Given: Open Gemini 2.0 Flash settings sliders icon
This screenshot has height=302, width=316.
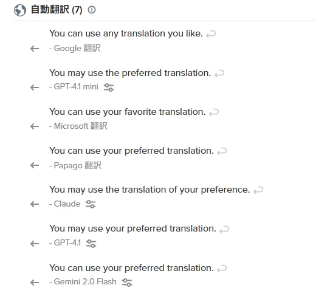Looking at the screenshot, I should click(127, 283).
